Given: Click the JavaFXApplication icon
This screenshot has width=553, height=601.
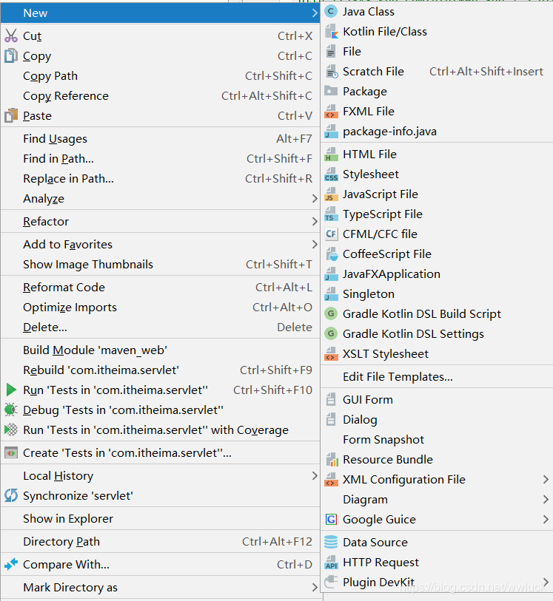Looking at the screenshot, I should click(331, 274).
